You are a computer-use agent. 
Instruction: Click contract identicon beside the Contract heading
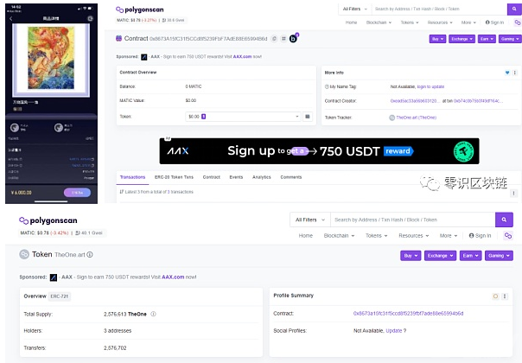click(118, 38)
